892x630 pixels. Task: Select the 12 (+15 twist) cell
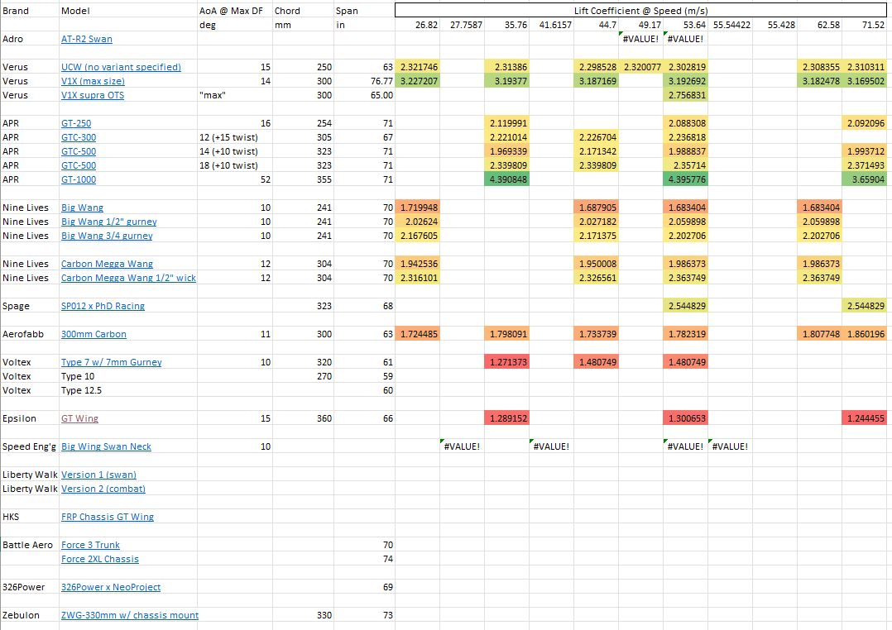pyautogui.click(x=234, y=137)
